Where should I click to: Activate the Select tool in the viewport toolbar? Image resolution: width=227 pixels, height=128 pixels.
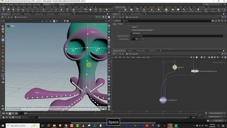[3, 36]
